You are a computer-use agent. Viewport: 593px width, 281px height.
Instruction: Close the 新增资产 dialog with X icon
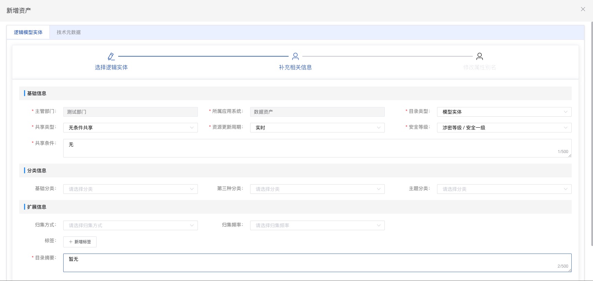(x=583, y=9)
